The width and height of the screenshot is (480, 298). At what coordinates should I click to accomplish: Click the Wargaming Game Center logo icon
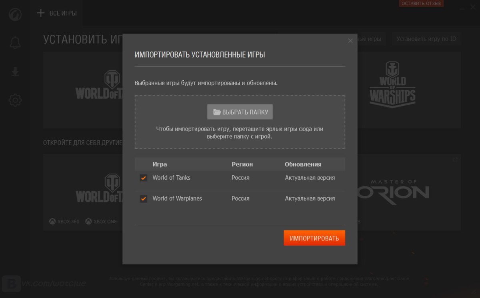pos(15,14)
